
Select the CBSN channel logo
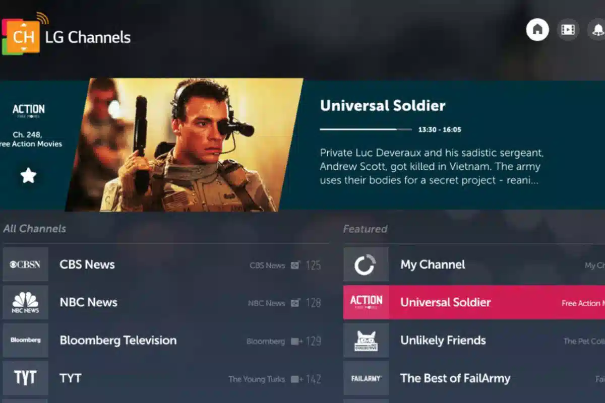click(26, 264)
